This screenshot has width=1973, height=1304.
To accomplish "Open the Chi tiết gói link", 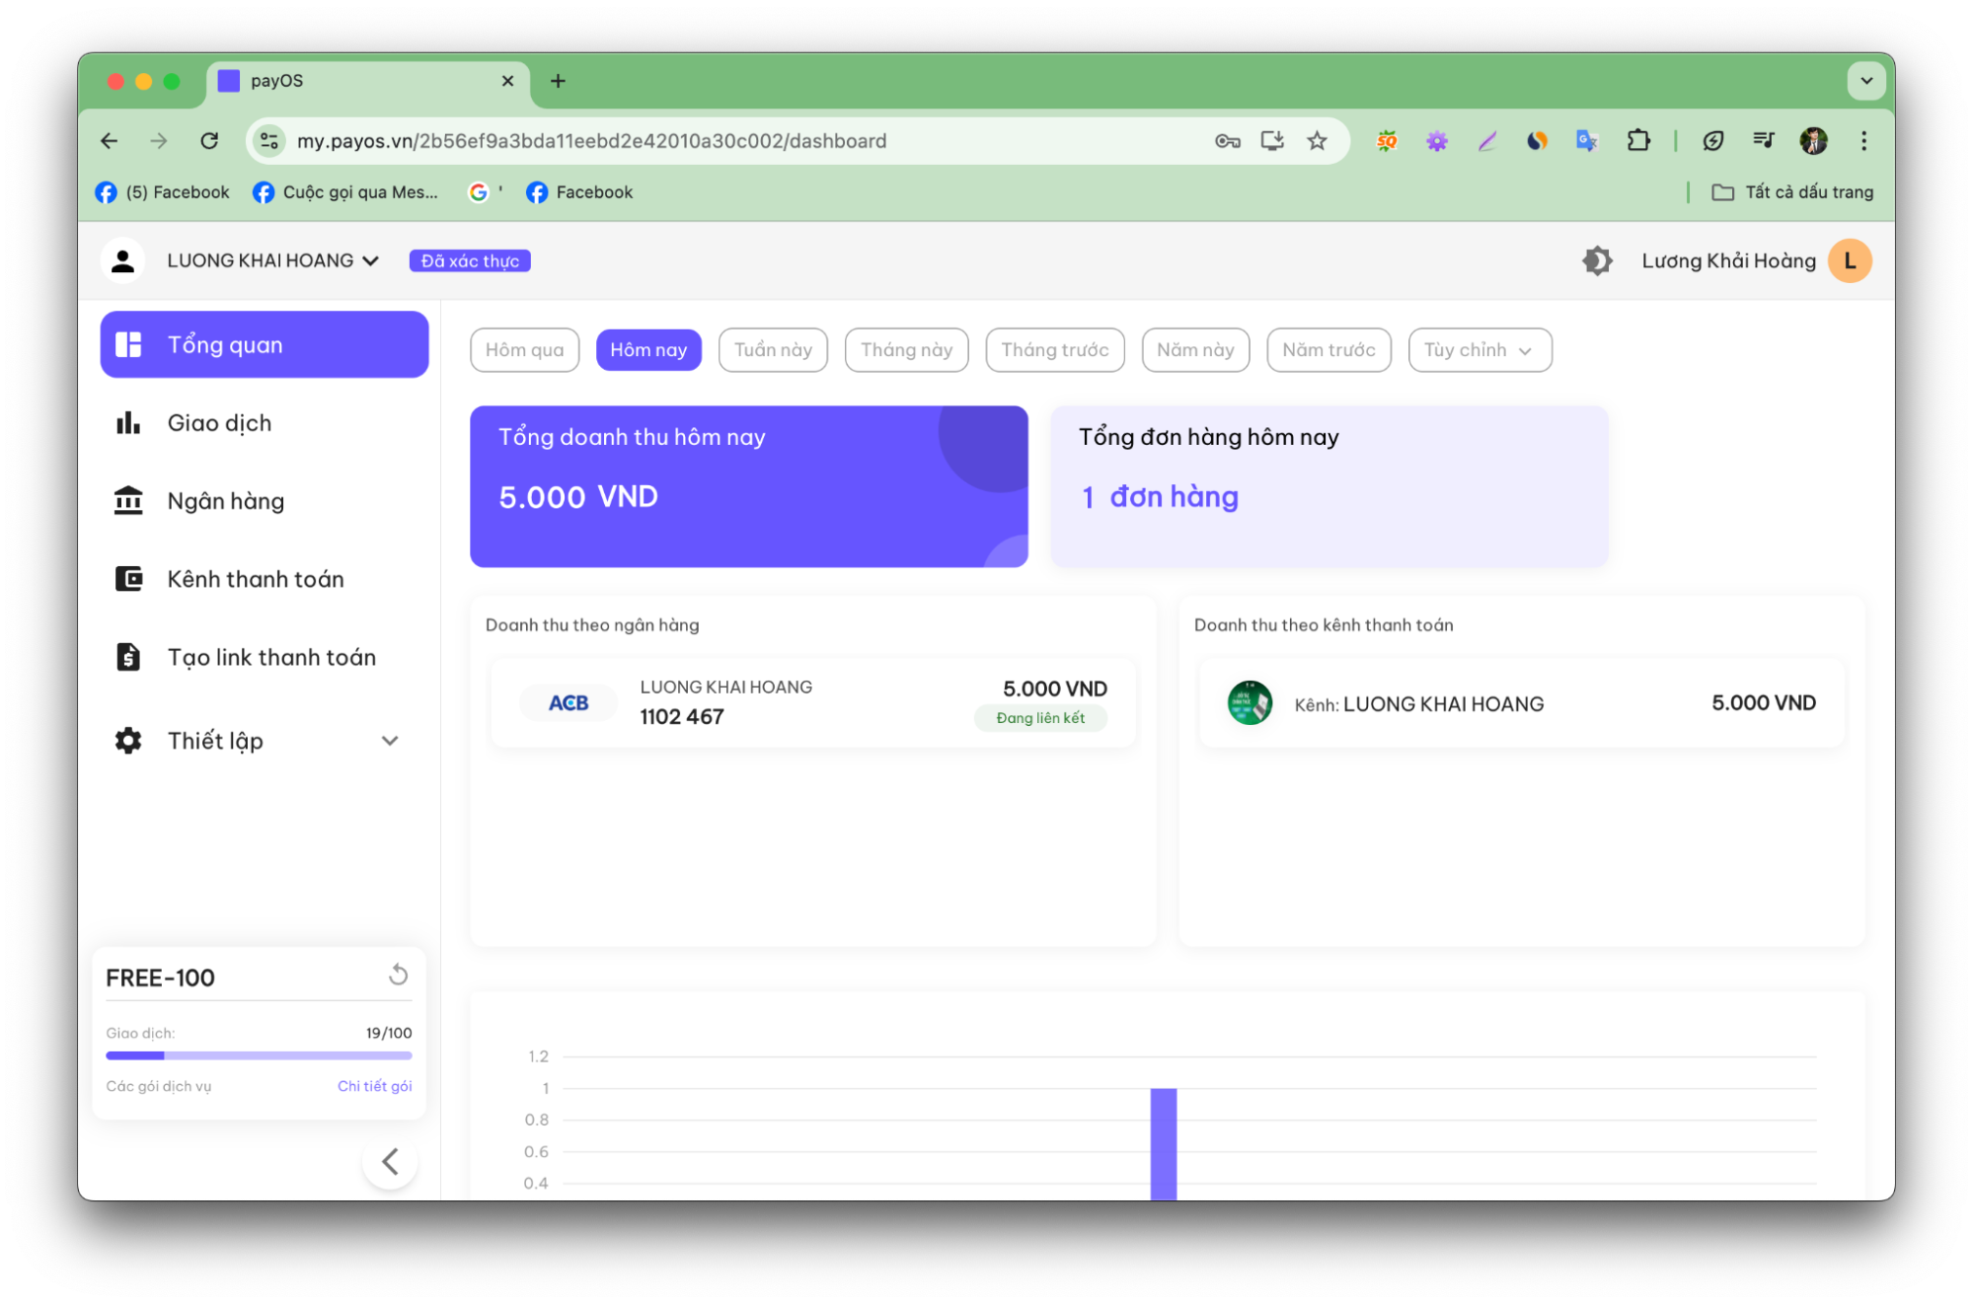I will tap(374, 1086).
